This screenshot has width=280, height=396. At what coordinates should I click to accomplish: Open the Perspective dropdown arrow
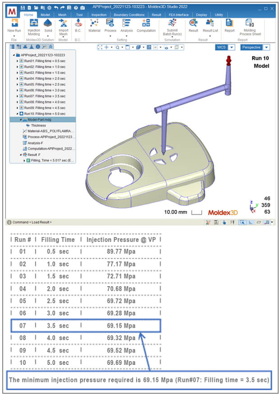click(x=266, y=47)
